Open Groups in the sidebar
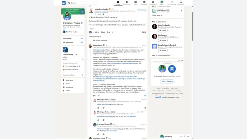The image size is (247, 139). 67,84
